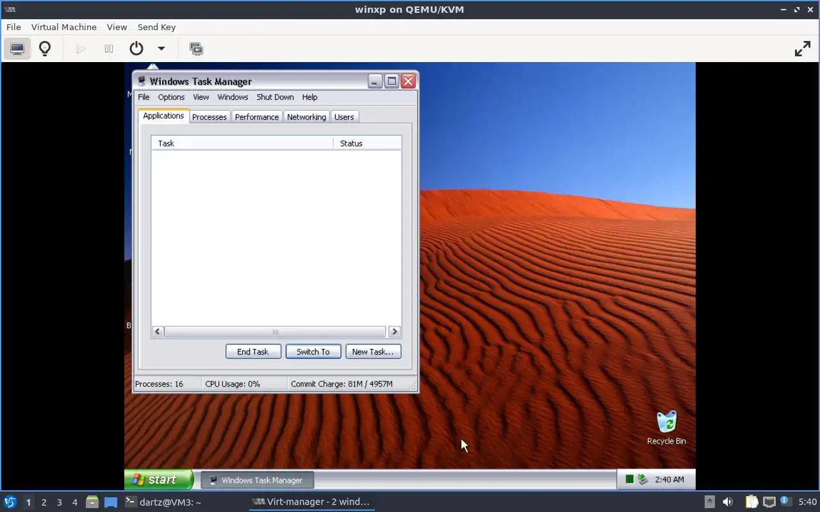Click the task list left scroll arrow

tap(158, 332)
